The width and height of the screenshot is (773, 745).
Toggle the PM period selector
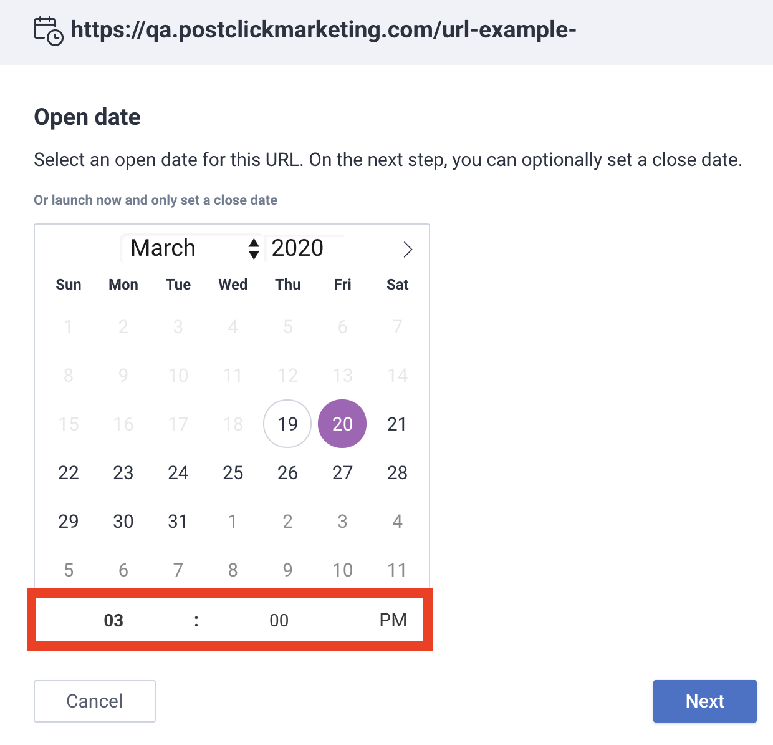pos(393,620)
